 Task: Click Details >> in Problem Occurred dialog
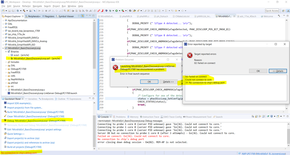168,82
